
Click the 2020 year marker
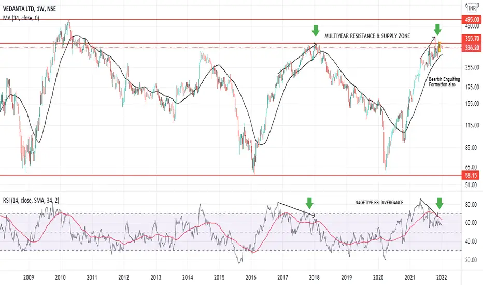[x=378, y=278]
